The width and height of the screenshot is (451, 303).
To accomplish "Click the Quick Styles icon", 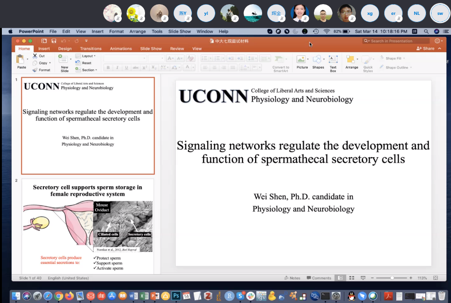I will tap(367, 60).
